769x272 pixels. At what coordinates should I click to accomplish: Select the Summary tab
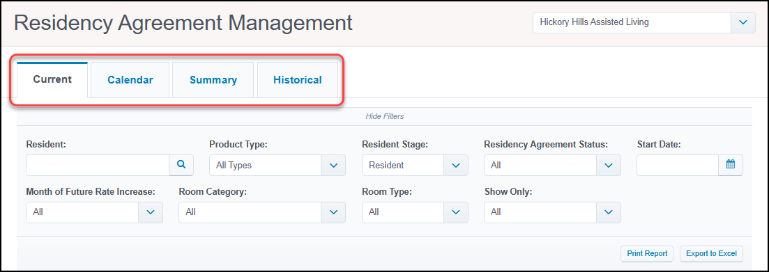(x=213, y=80)
